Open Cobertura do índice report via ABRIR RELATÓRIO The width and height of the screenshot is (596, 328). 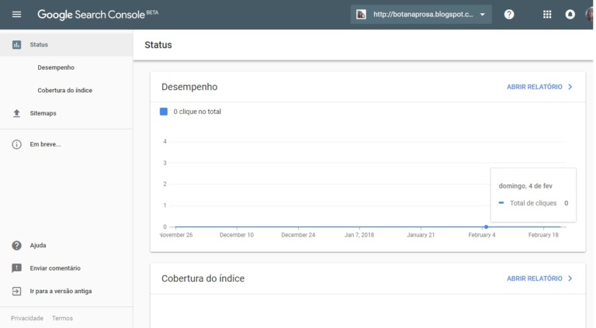point(535,278)
